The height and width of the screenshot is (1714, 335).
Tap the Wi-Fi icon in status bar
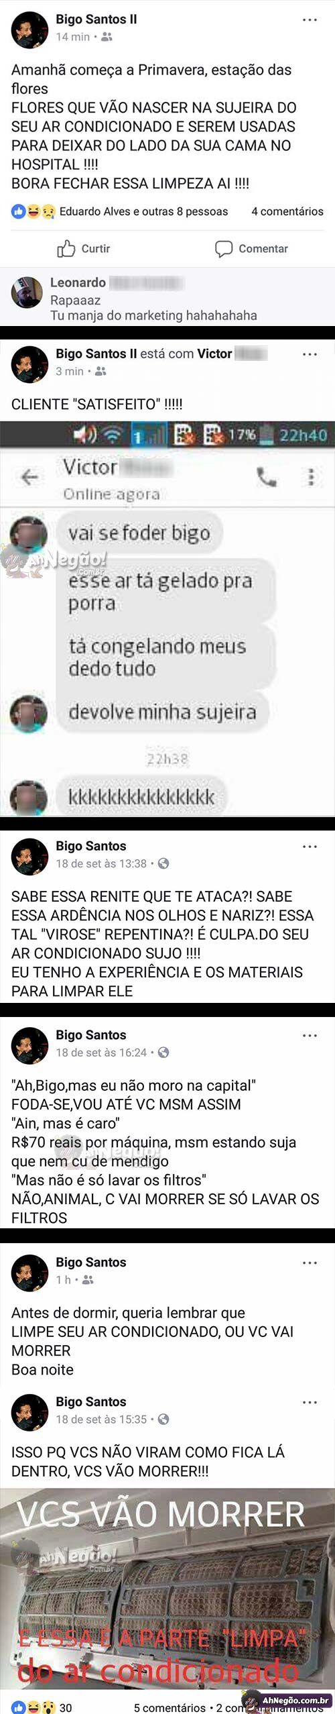(x=114, y=436)
